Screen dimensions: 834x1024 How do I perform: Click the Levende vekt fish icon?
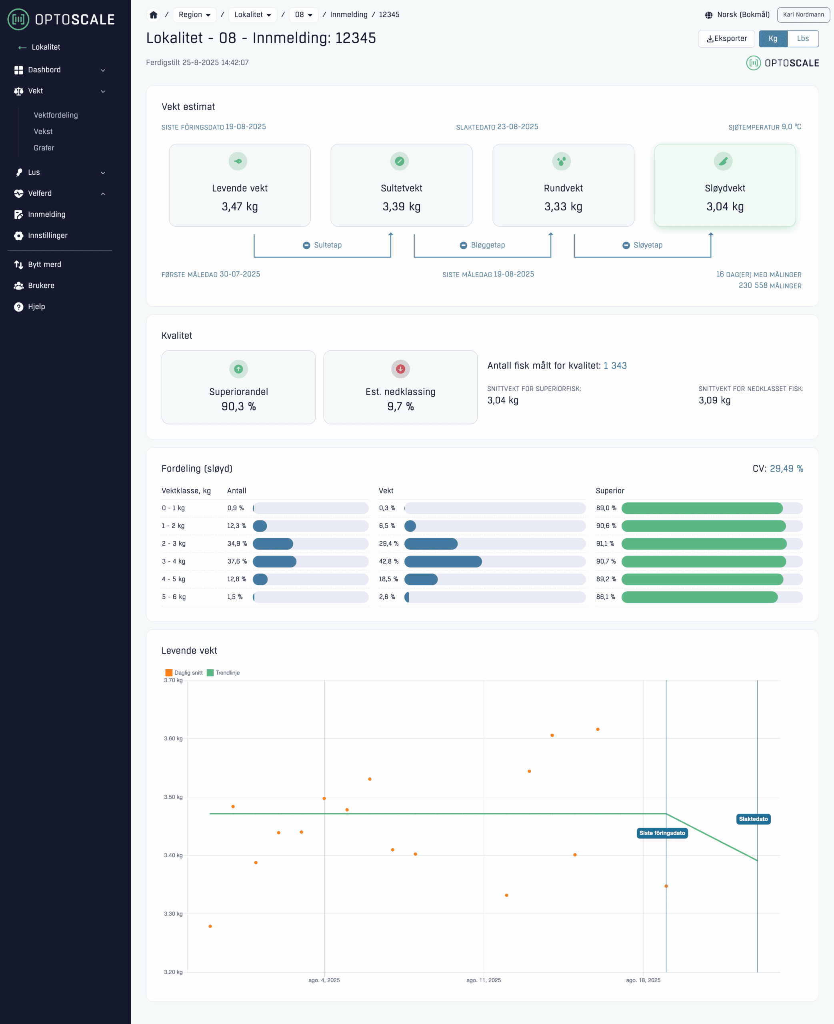pos(238,161)
